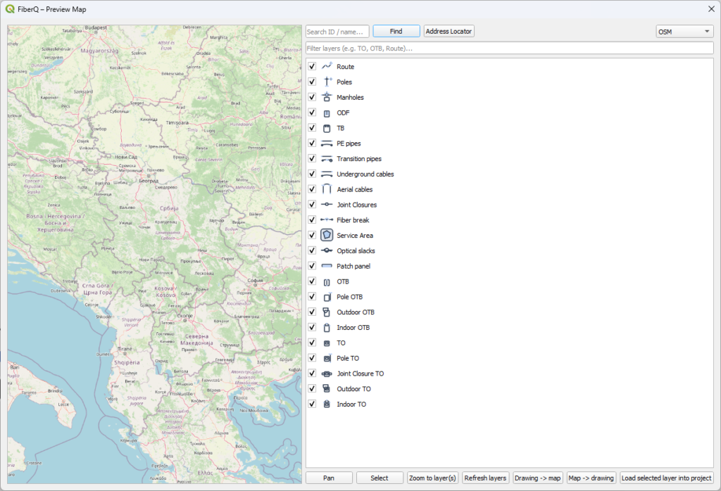Click the Outdoor OTB icon

click(x=327, y=312)
